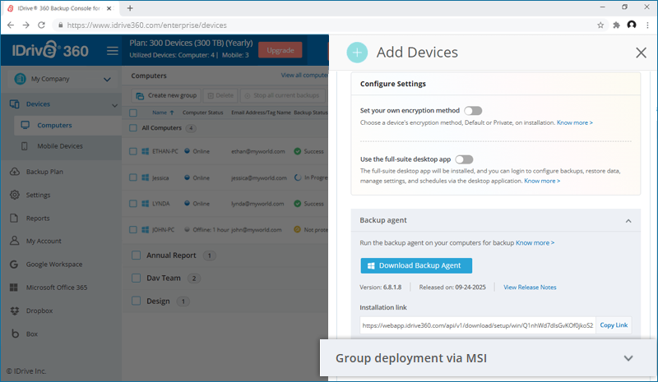Tick the Annual Report group checkbox
This screenshot has height=382, width=658.
[137, 255]
